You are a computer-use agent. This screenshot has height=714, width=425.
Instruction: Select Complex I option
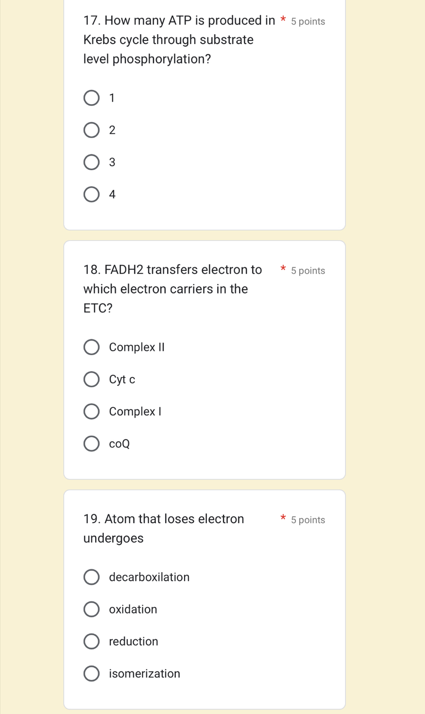click(92, 412)
